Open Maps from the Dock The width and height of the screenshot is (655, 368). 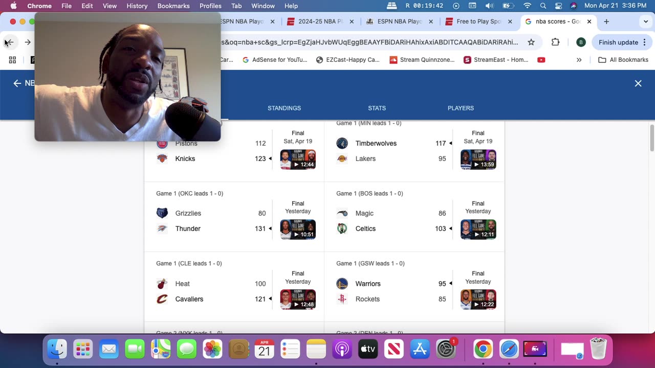click(161, 349)
